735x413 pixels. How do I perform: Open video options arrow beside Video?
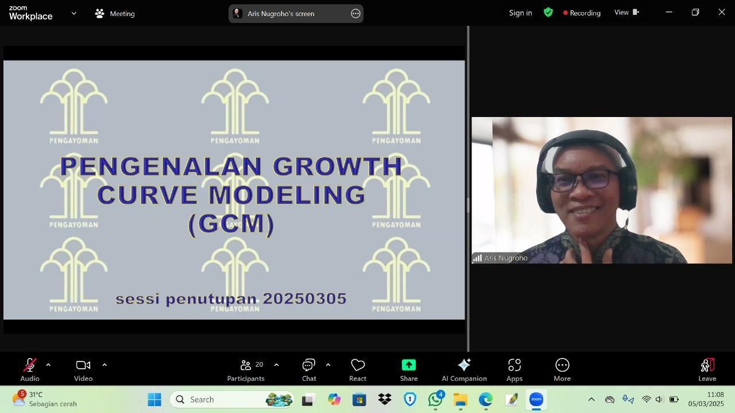[105, 365]
